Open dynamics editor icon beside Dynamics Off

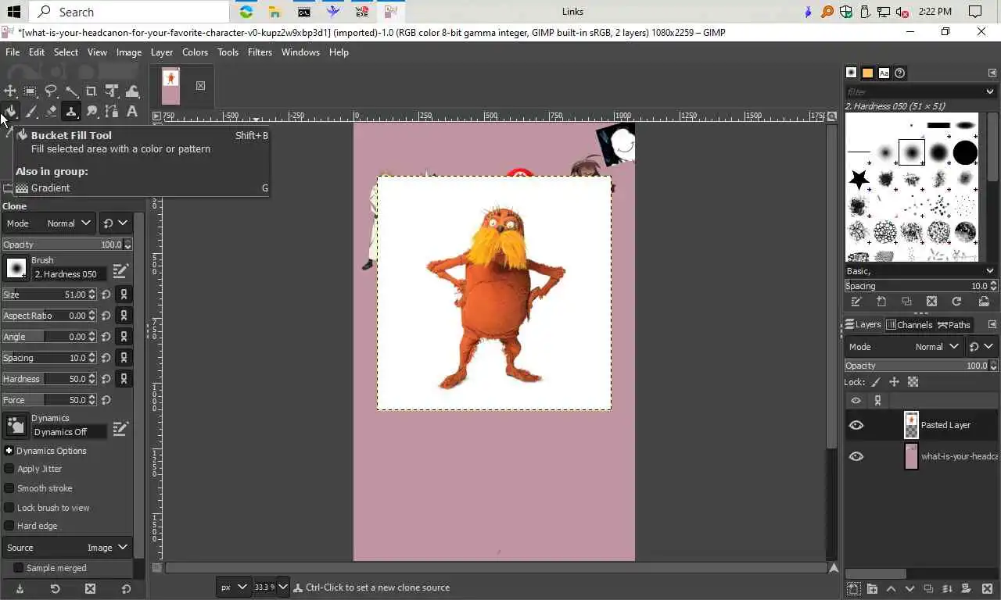point(120,428)
